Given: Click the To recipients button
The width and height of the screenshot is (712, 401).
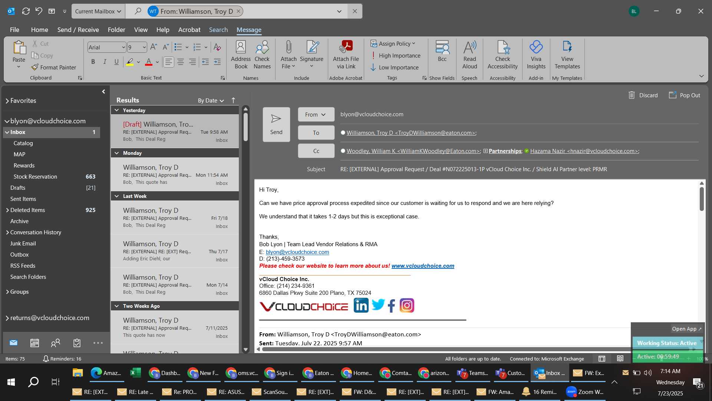Looking at the screenshot, I should tap(316, 133).
